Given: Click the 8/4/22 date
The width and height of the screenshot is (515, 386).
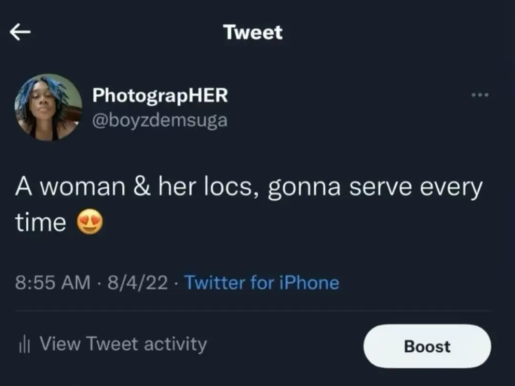Looking at the screenshot, I should pos(138,283).
